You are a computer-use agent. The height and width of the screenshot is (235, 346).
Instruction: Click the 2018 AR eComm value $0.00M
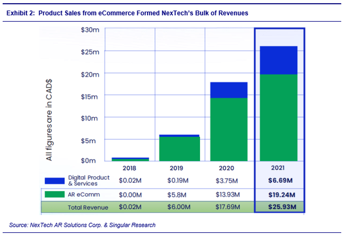click(130, 195)
